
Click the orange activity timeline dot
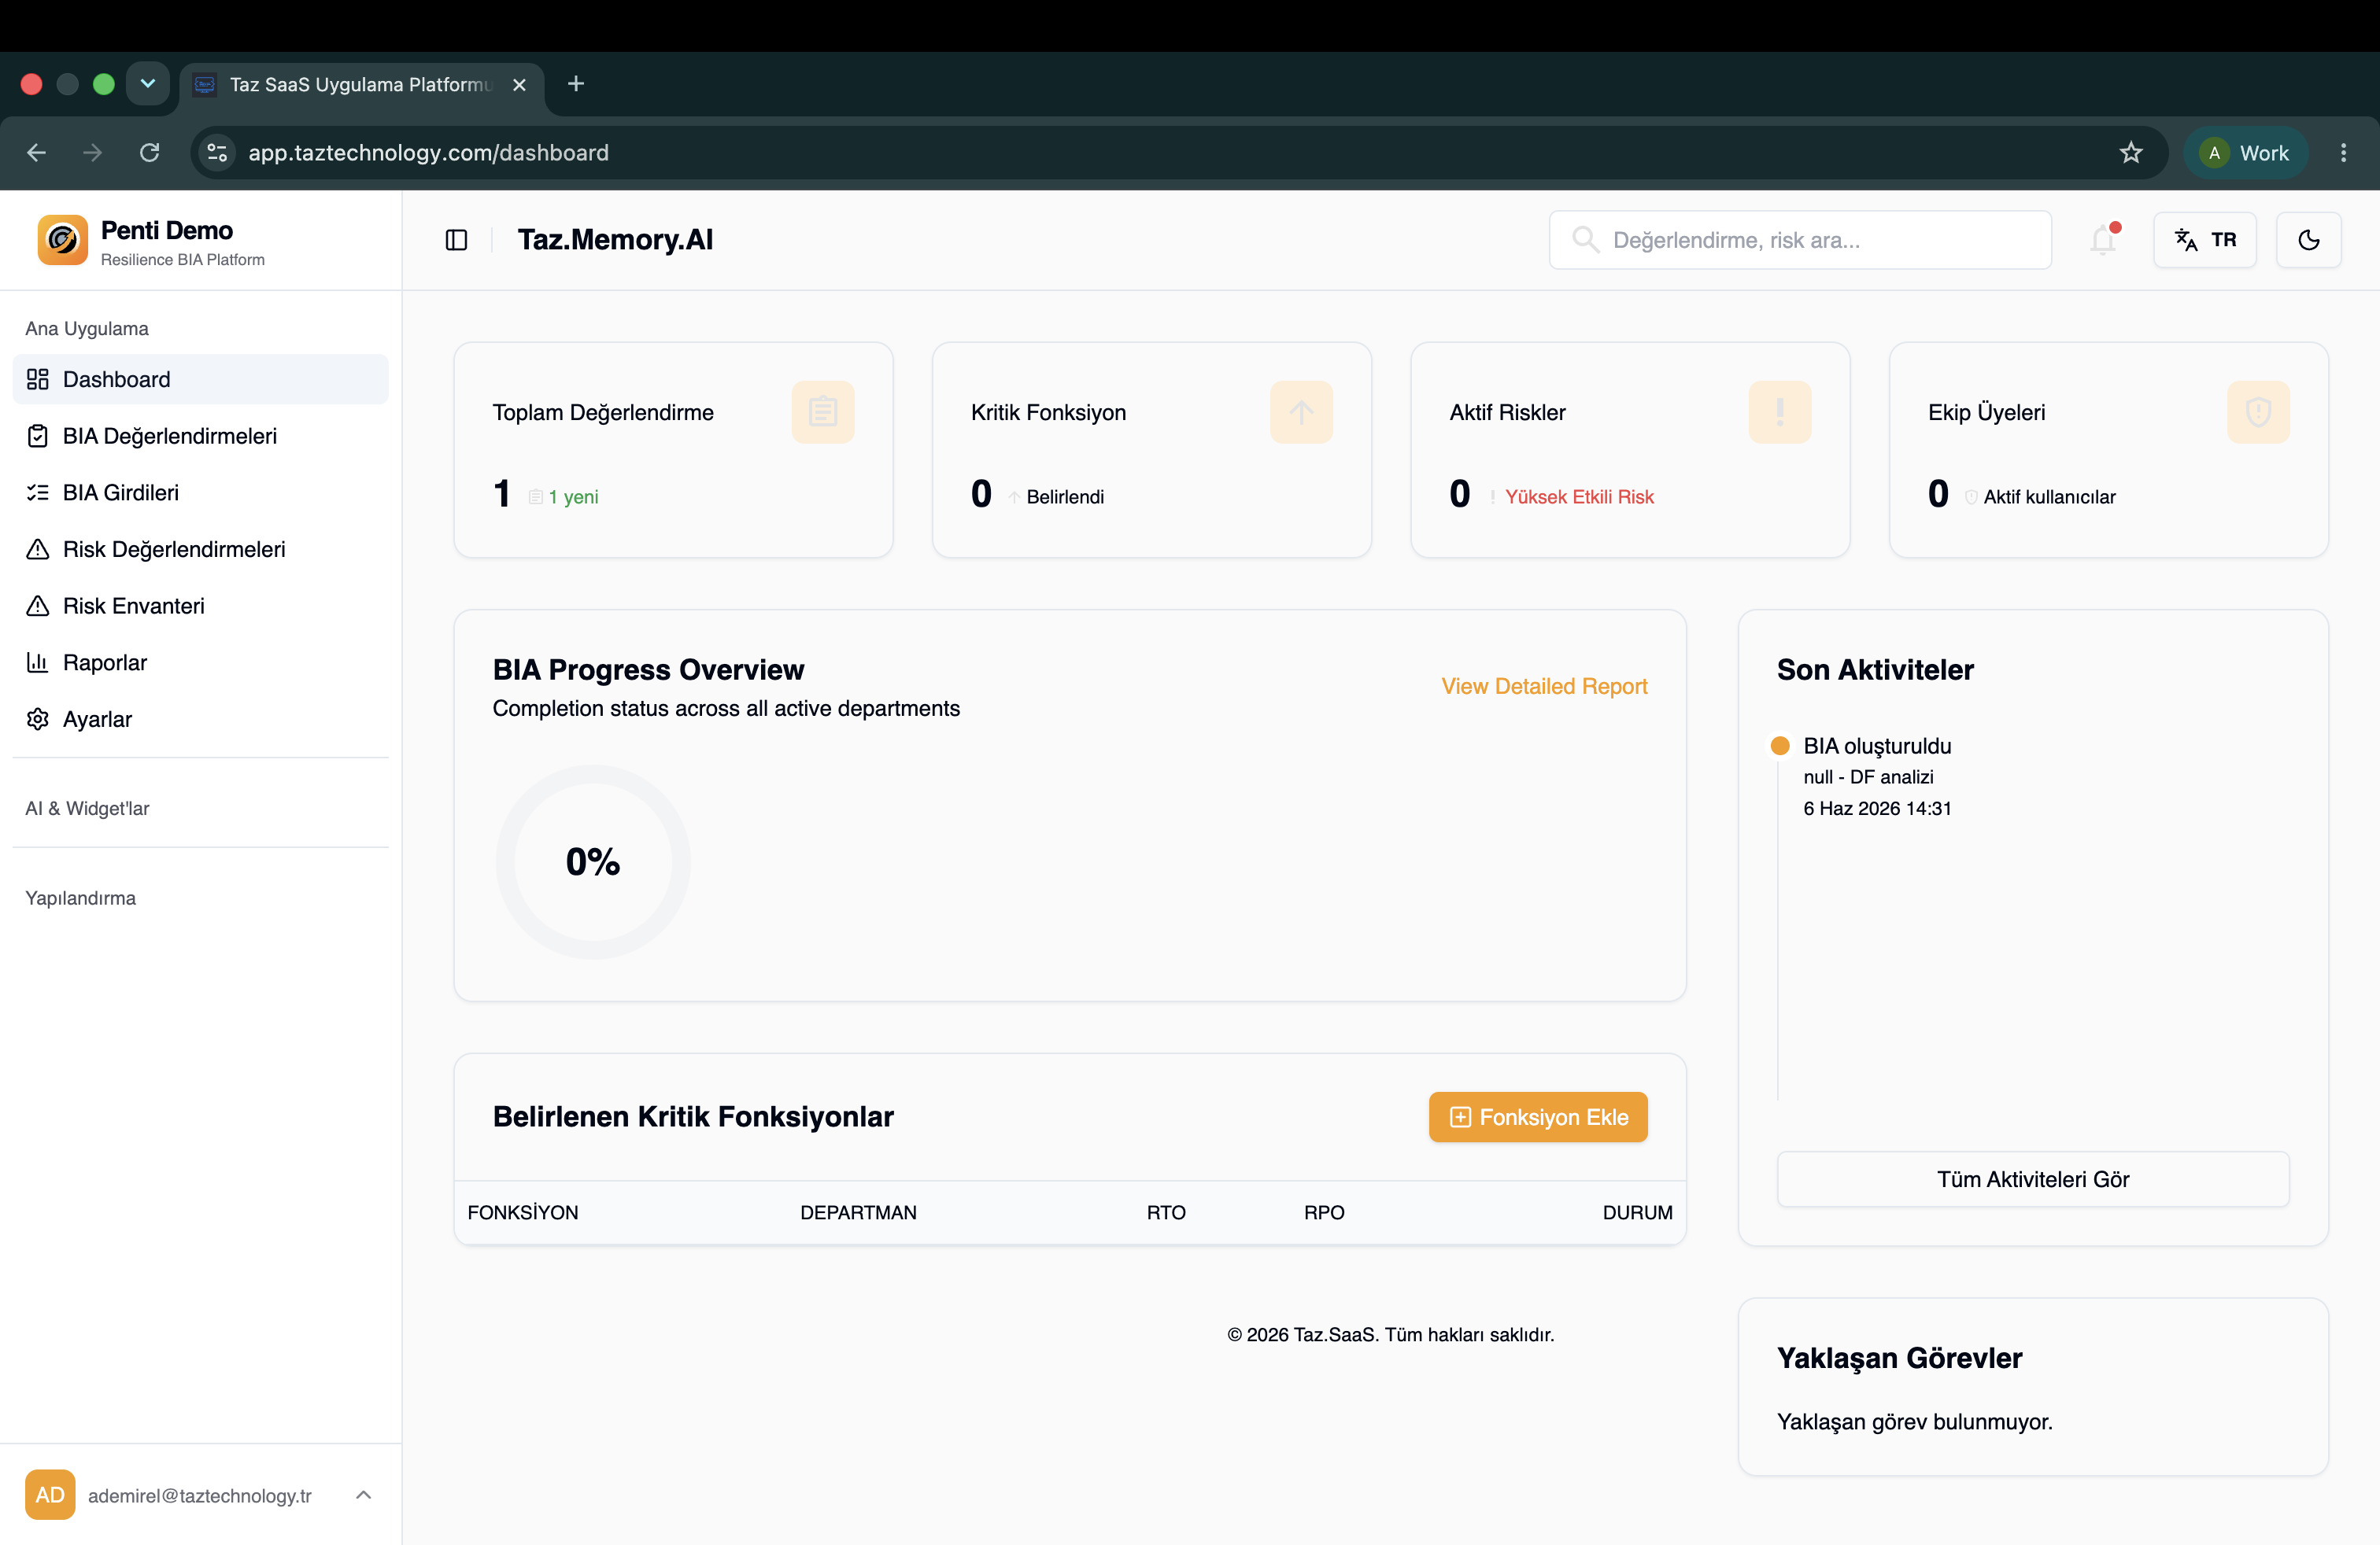pos(1780,746)
